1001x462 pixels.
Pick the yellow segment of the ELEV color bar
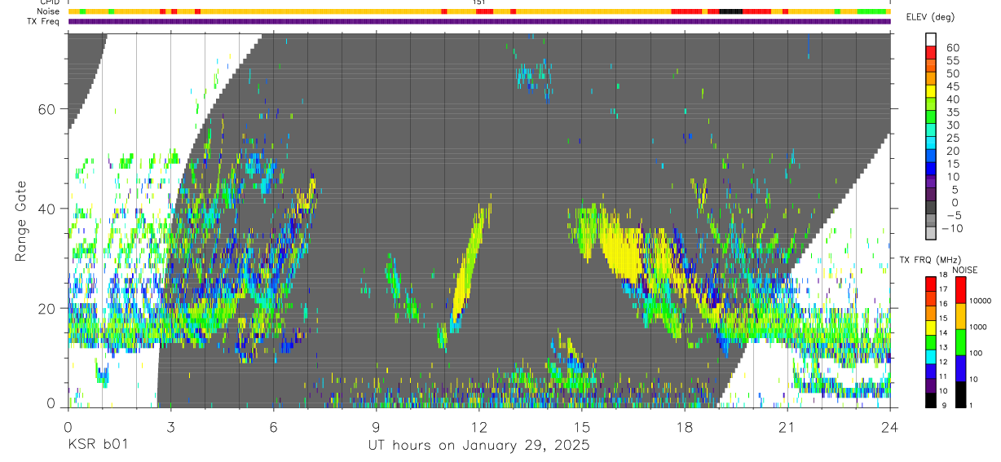pos(931,91)
